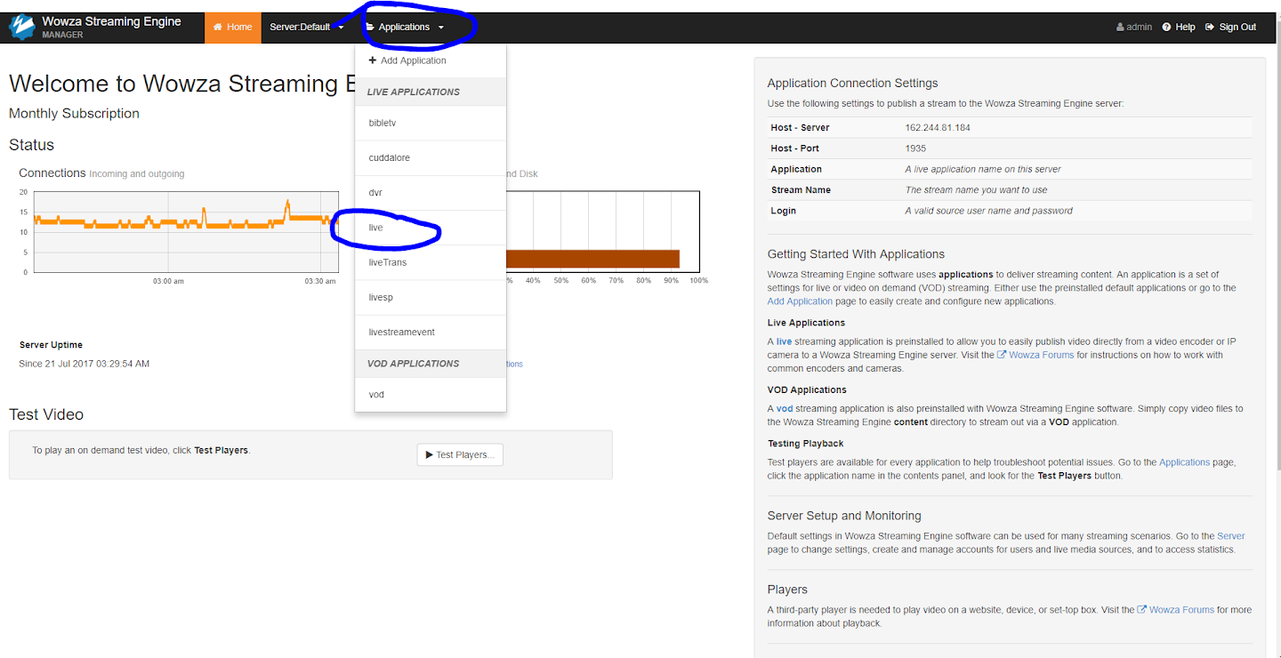Click the Server Setup and Monitoring heading

(x=844, y=516)
